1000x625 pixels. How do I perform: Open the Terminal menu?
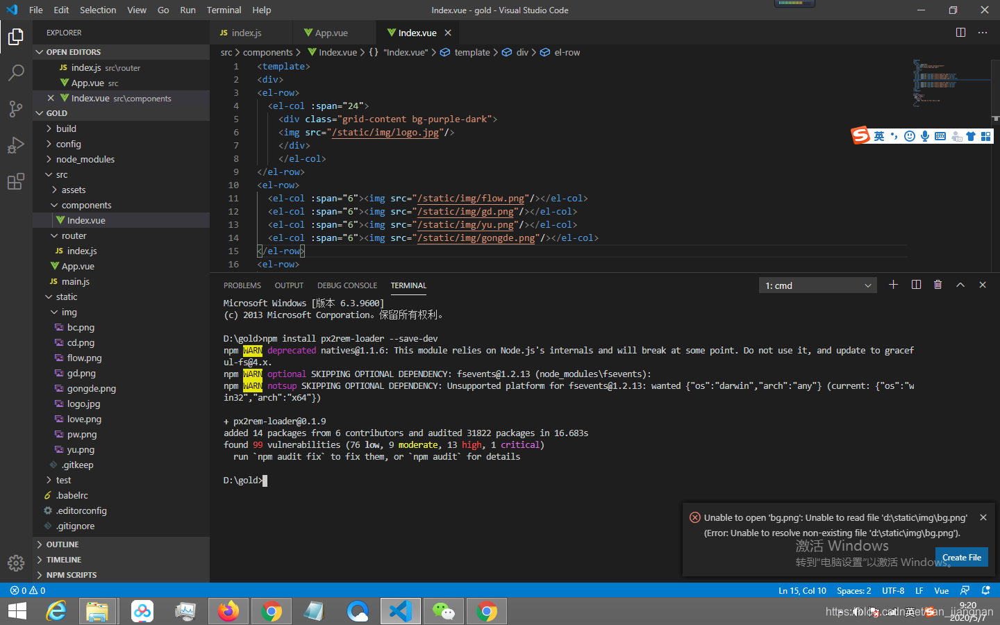point(224,10)
